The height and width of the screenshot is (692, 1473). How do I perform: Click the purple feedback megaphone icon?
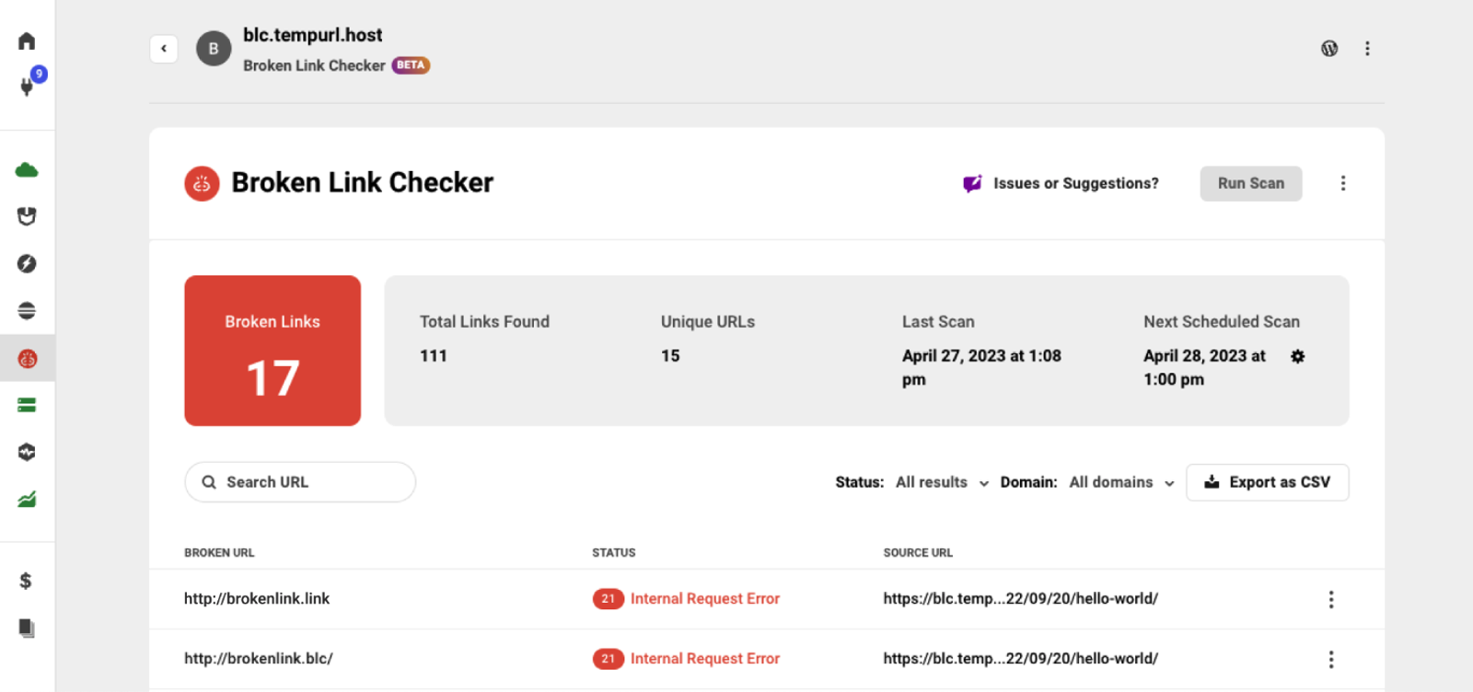972,183
